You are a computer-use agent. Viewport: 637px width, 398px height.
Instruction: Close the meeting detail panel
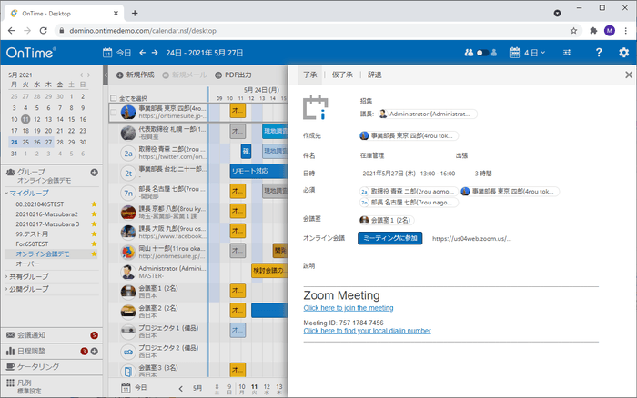point(628,75)
